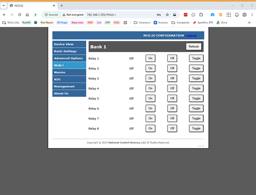This screenshot has height=195, width=256.
Task: Toggle Relay 7
Action: [x=196, y=118]
